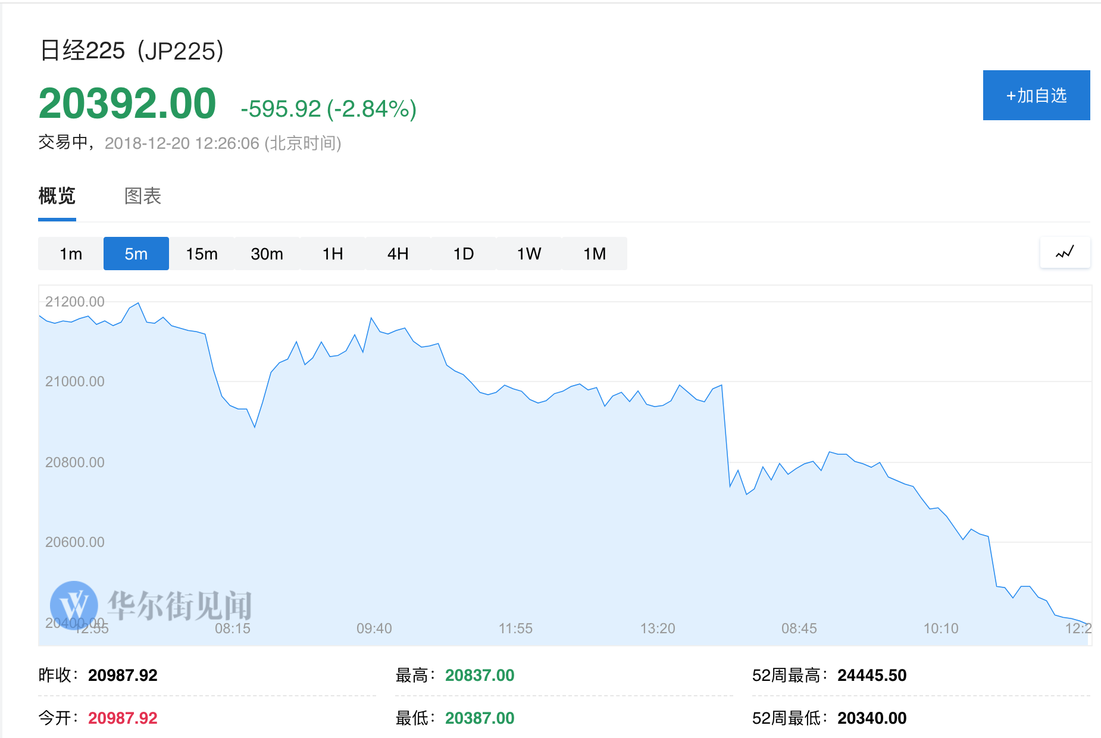Select the 1m timeframe
This screenshot has width=1101, height=738.
[x=71, y=254]
